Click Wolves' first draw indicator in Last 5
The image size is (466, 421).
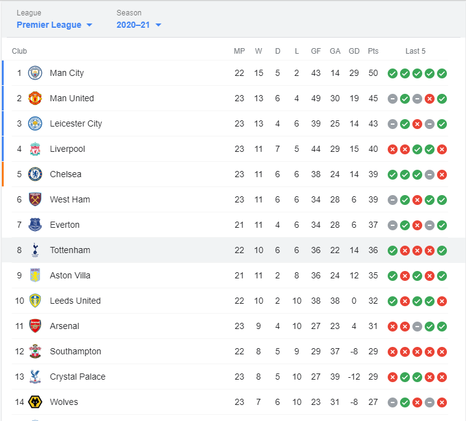[x=393, y=402]
